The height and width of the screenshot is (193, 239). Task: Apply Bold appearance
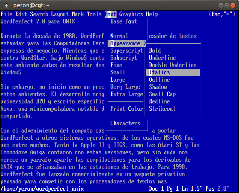coord(155,51)
